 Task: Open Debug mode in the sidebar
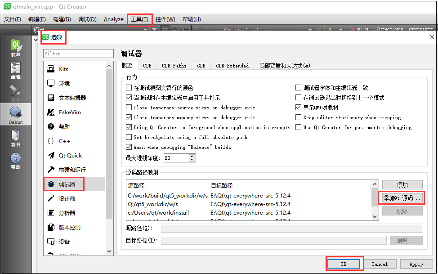(x=16, y=115)
